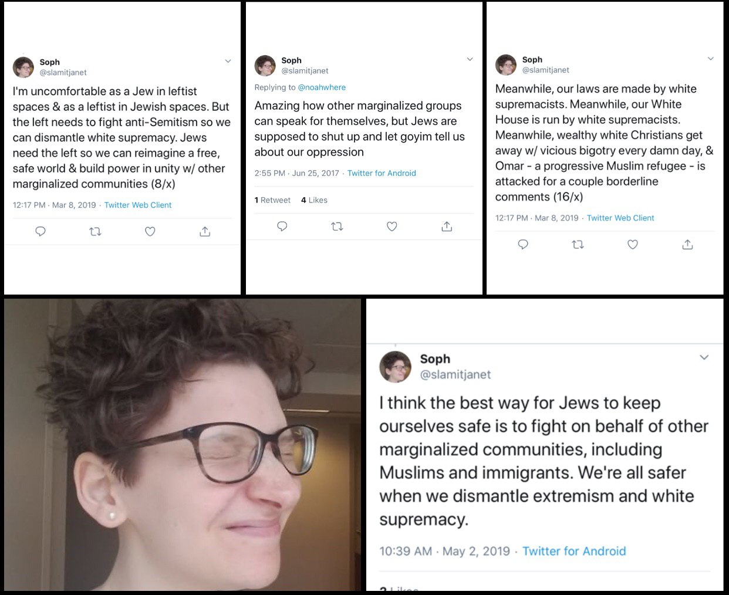View the 4 Likes count
This screenshot has width=729, height=595.
pos(314,200)
